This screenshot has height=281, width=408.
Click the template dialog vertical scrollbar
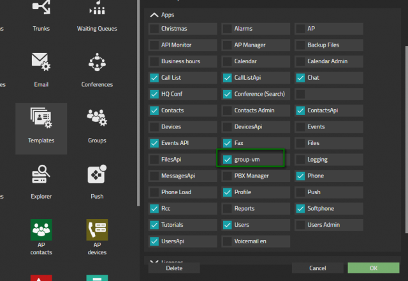[407, 139]
